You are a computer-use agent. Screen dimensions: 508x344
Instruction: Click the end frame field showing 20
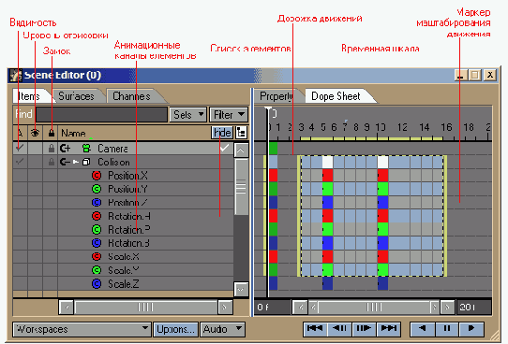click(x=473, y=308)
